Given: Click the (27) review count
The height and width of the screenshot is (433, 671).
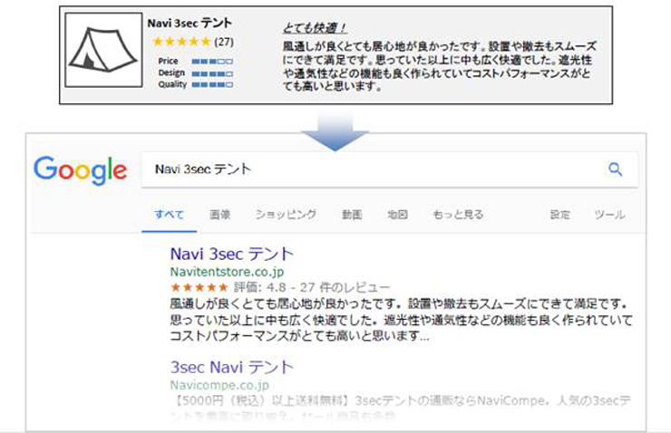Looking at the screenshot, I should pos(224,42).
